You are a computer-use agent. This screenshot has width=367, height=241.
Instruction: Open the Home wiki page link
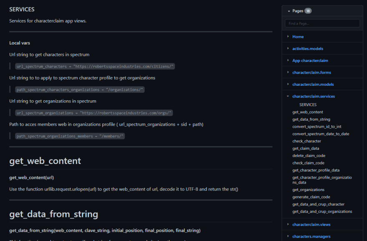tap(298, 37)
